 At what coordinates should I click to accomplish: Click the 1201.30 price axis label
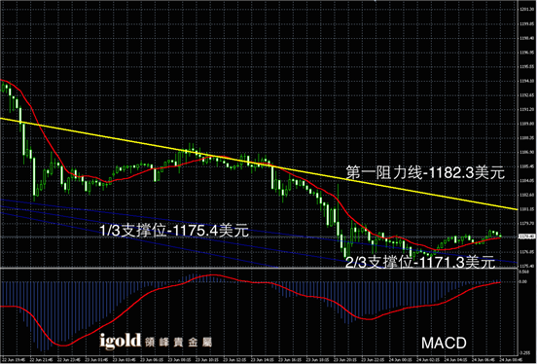coord(526,10)
